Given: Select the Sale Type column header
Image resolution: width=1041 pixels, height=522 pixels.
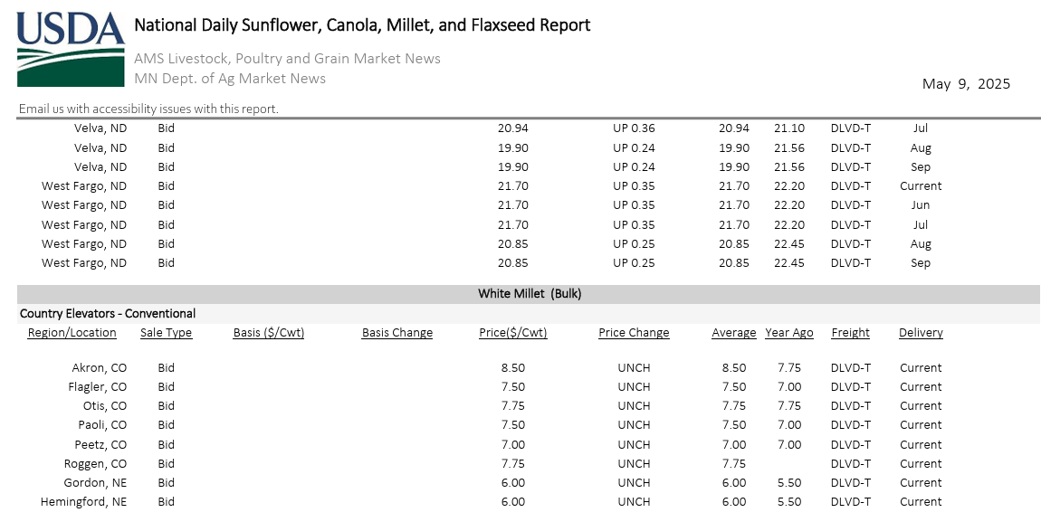Looking at the screenshot, I should click(x=166, y=333).
